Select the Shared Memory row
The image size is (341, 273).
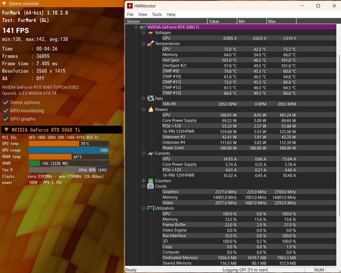(249, 263)
